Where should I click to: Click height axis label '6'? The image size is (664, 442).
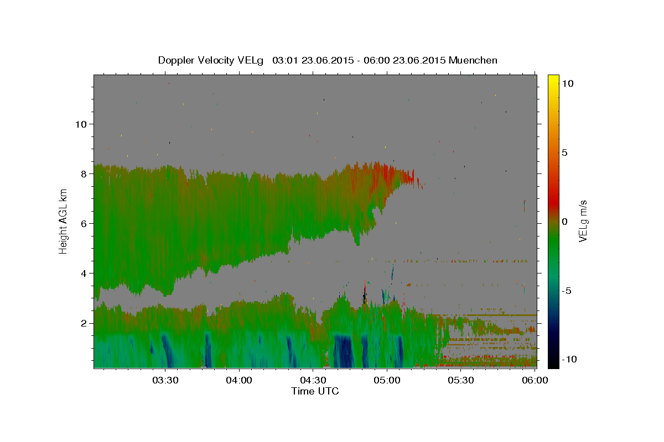click(x=84, y=224)
